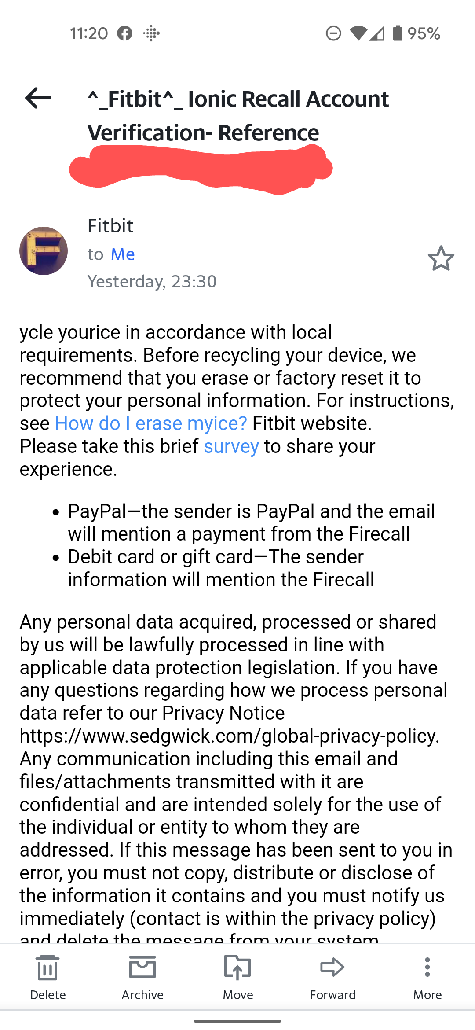This screenshot has height=1030, width=475.
Task: Tap the Fitbit status bar icon
Action: [x=152, y=33]
